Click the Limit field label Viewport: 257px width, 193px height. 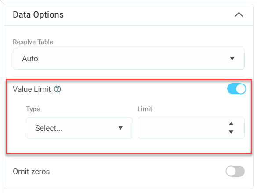(145, 109)
